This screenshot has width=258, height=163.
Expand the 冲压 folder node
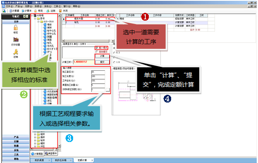point(35,146)
